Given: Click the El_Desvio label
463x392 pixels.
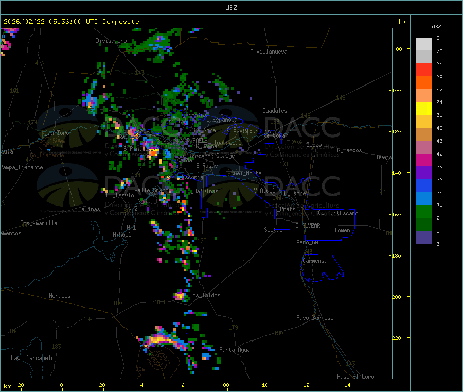Looking at the screenshot, I should [120, 195].
